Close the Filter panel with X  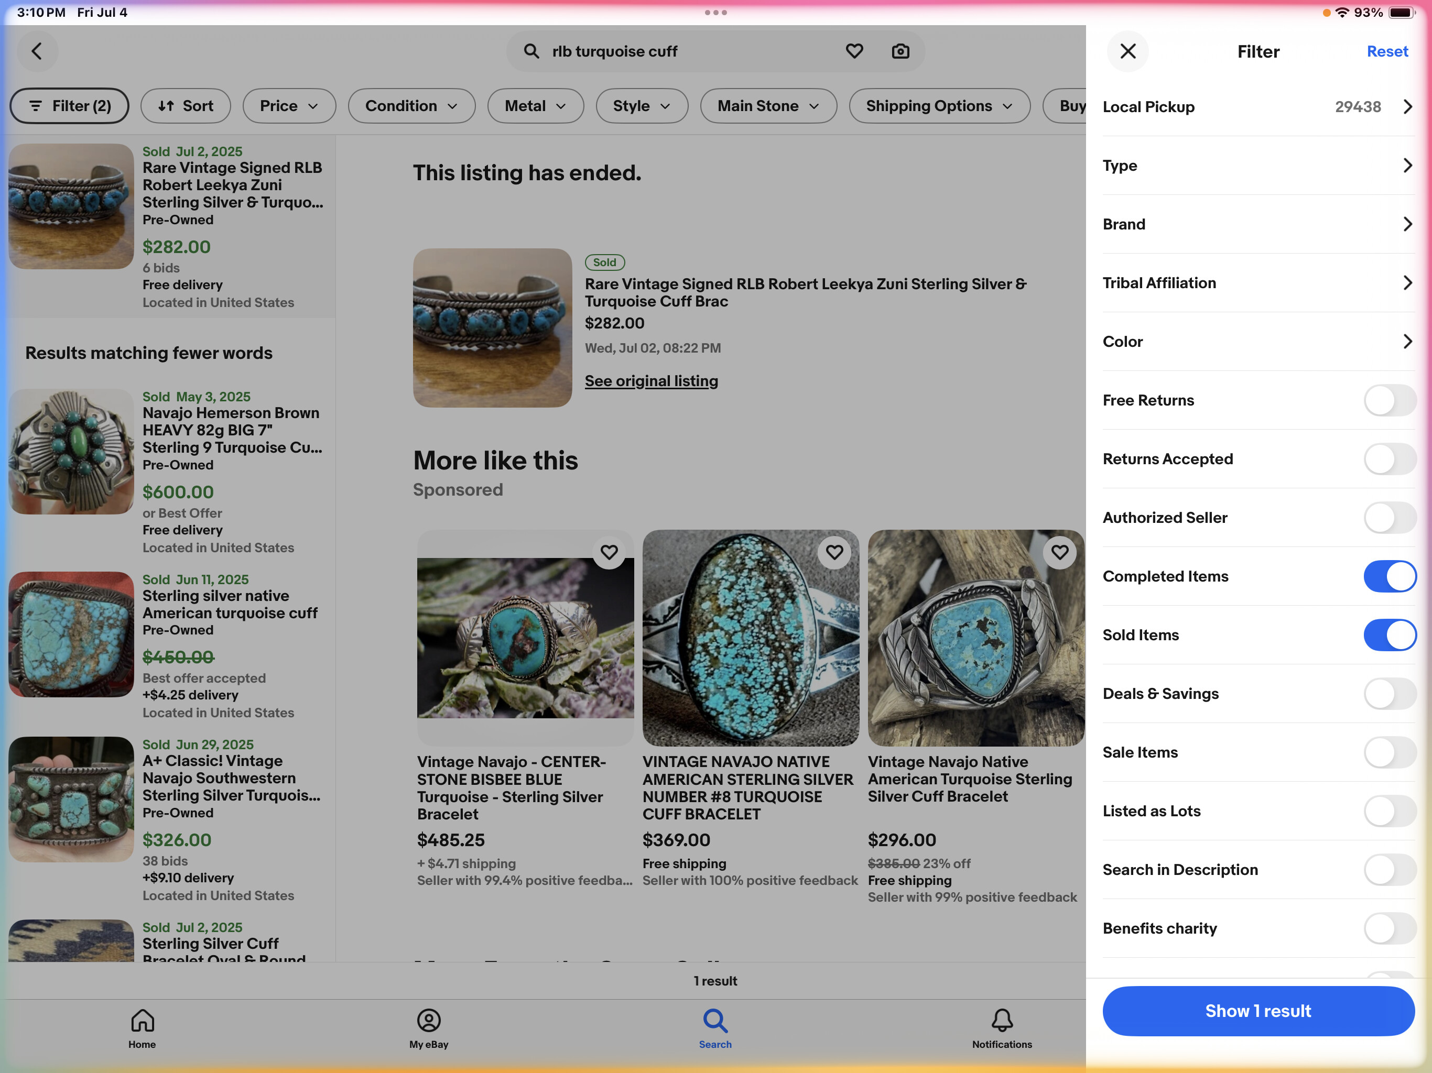click(x=1128, y=51)
